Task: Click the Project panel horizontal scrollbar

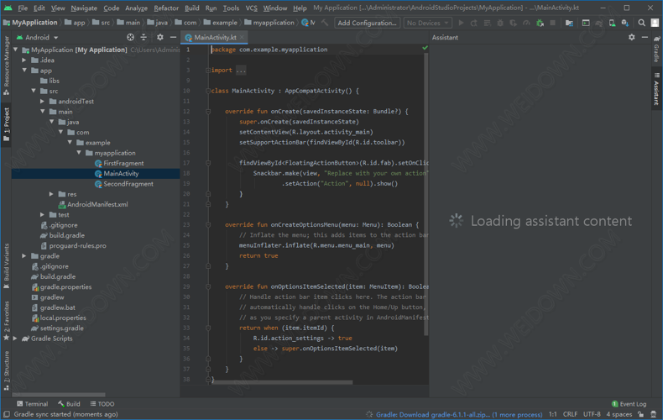Action: 59,394
